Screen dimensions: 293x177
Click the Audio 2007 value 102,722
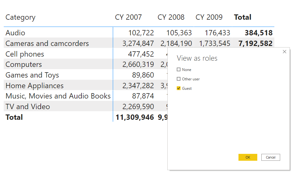point(141,33)
